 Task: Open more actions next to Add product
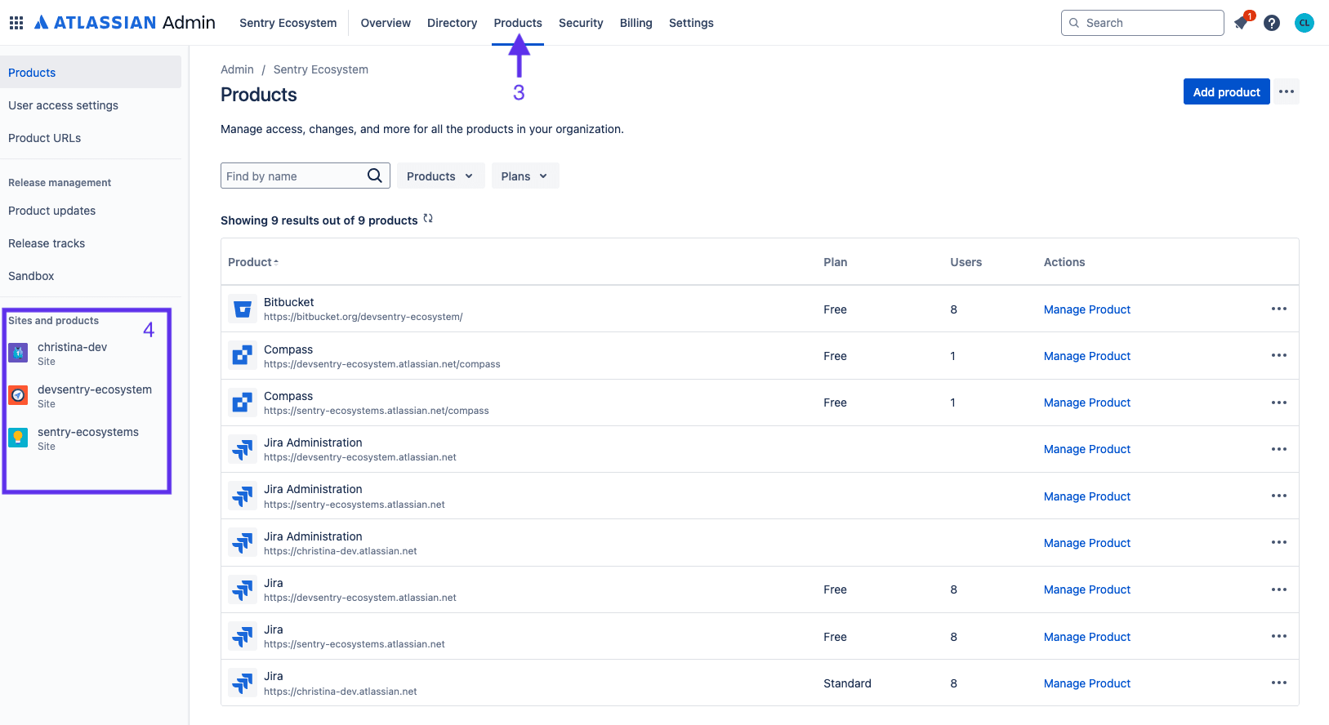click(1287, 91)
